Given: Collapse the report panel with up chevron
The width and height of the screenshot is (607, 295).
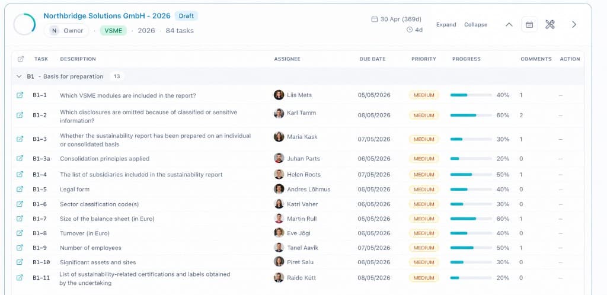Looking at the screenshot, I should click(x=509, y=24).
